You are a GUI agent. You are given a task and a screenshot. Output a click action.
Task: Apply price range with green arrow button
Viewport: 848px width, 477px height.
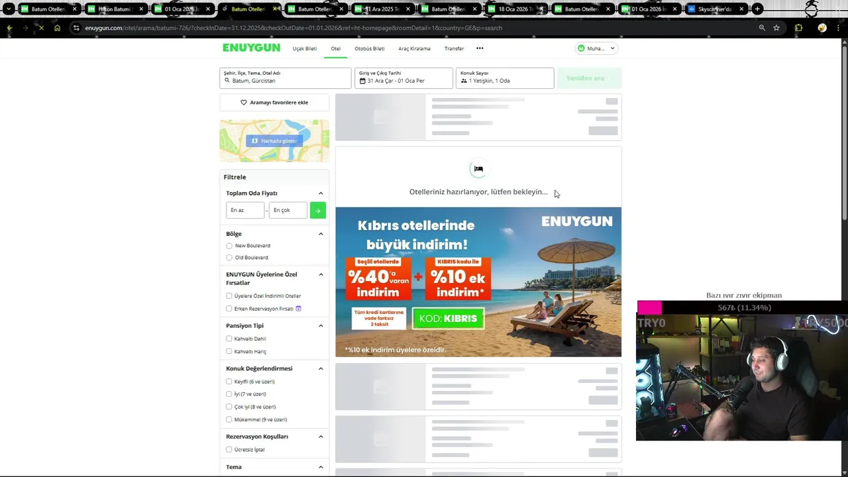pyautogui.click(x=317, y=210)
